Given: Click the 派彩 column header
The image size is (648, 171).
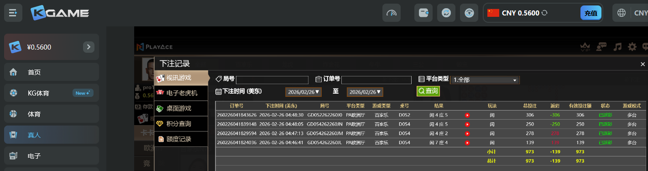Looking at the screenshot, I should (x=555, y=106).
